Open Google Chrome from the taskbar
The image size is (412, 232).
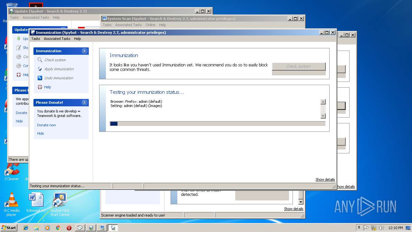58,228
